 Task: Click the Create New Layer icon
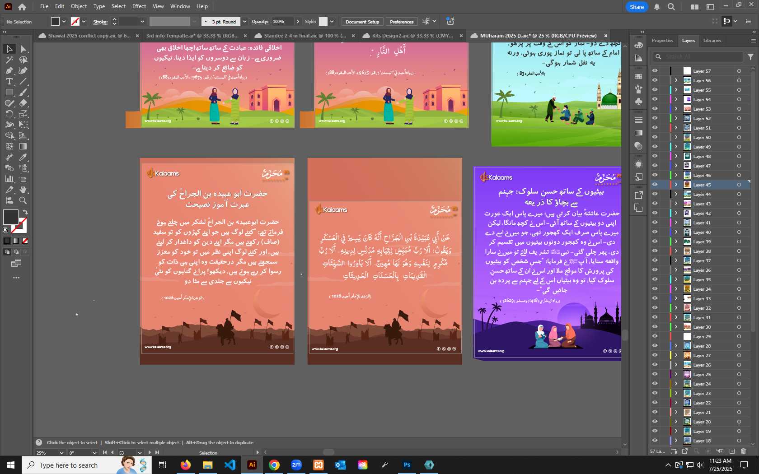tap(732, 451)
